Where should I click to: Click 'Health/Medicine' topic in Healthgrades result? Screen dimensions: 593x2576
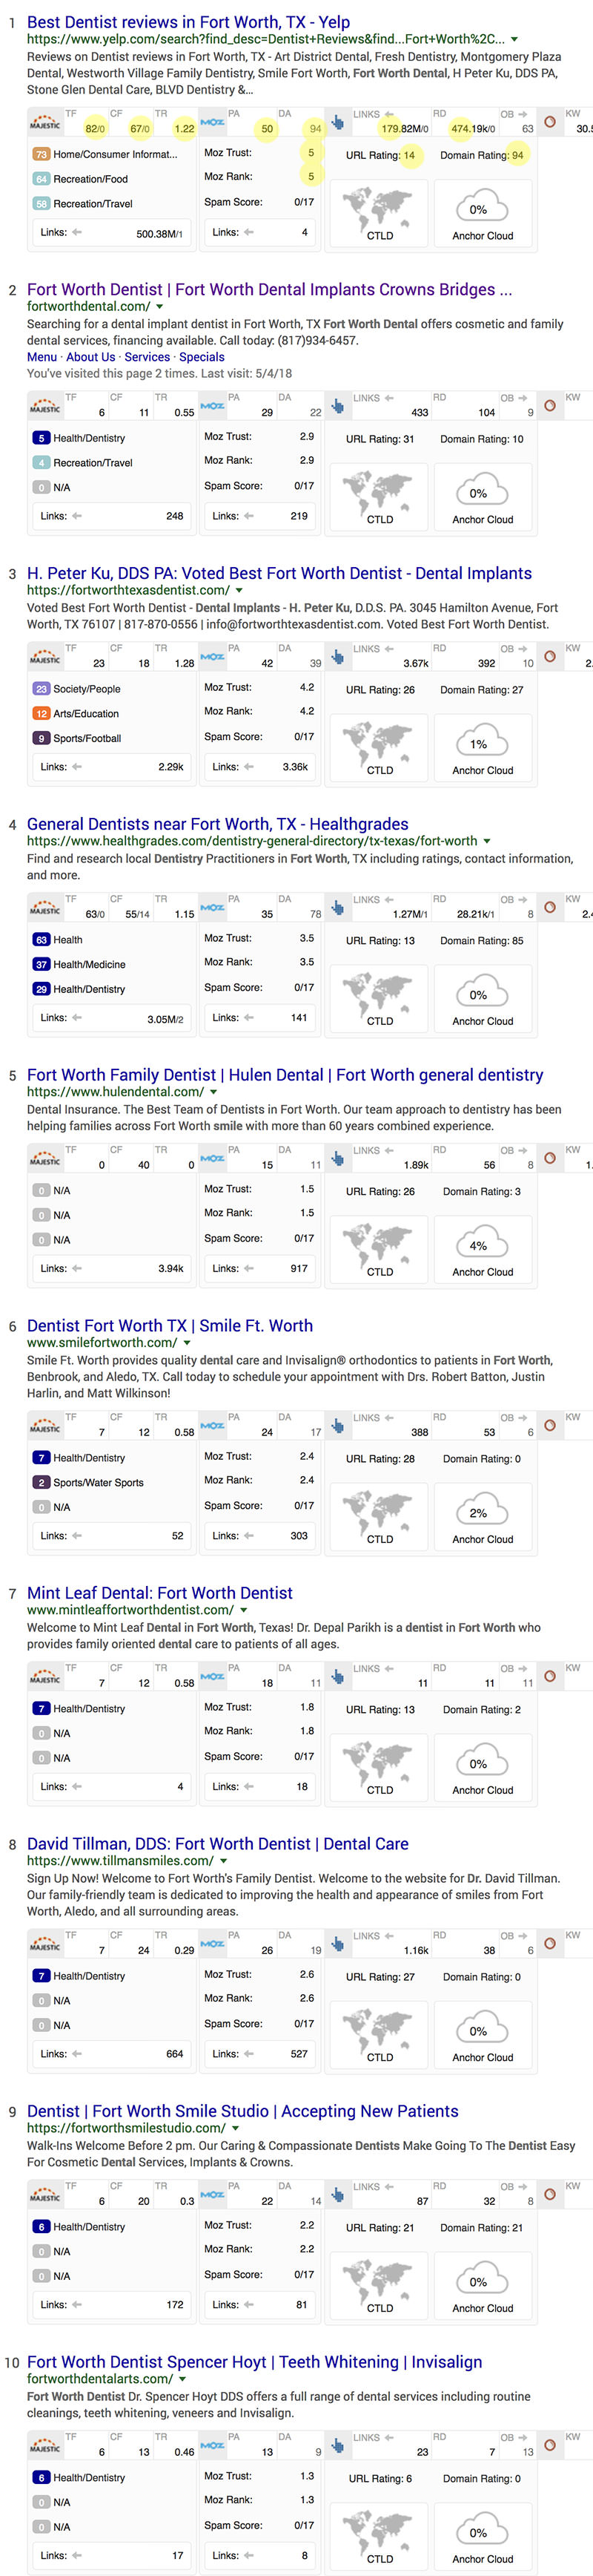90,964
